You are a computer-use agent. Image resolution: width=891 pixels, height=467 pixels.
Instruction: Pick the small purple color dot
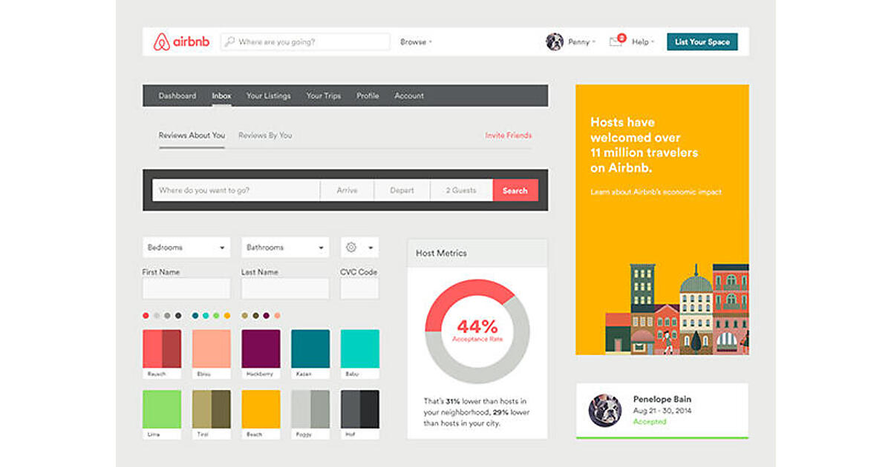pyautogui.click(x=266, y=316)
